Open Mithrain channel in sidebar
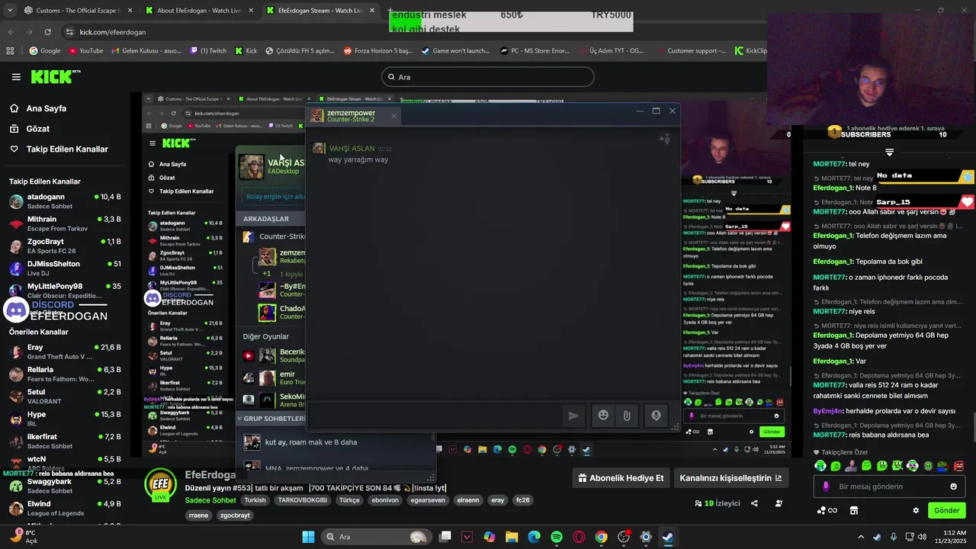This screenshot has height=549, width=976. pyautogui.click(x=64, y=223)
